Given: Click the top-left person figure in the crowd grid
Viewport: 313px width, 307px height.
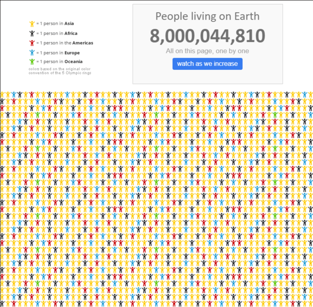Looking at the screenshot, I should click(x=3, y=95).
